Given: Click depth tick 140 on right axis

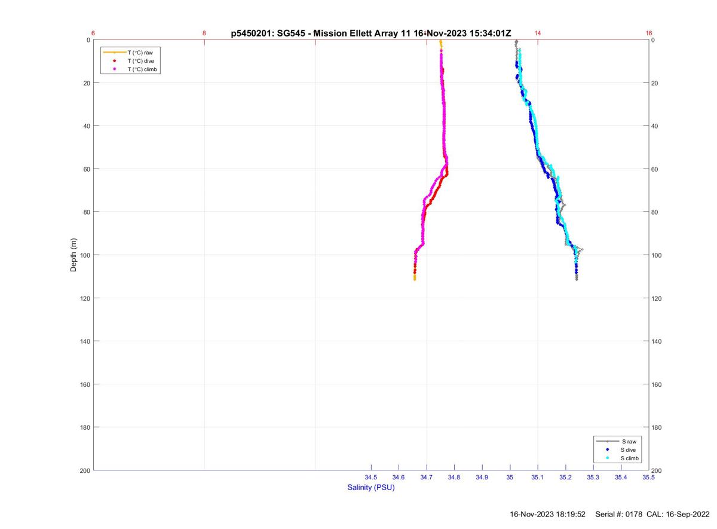Looking at the screenshot, I should click(657, 341).
